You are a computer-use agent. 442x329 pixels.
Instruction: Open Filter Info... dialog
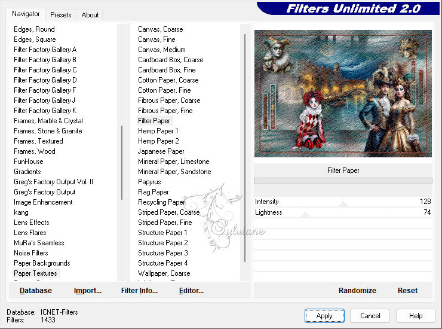click(x=139, y=291)
